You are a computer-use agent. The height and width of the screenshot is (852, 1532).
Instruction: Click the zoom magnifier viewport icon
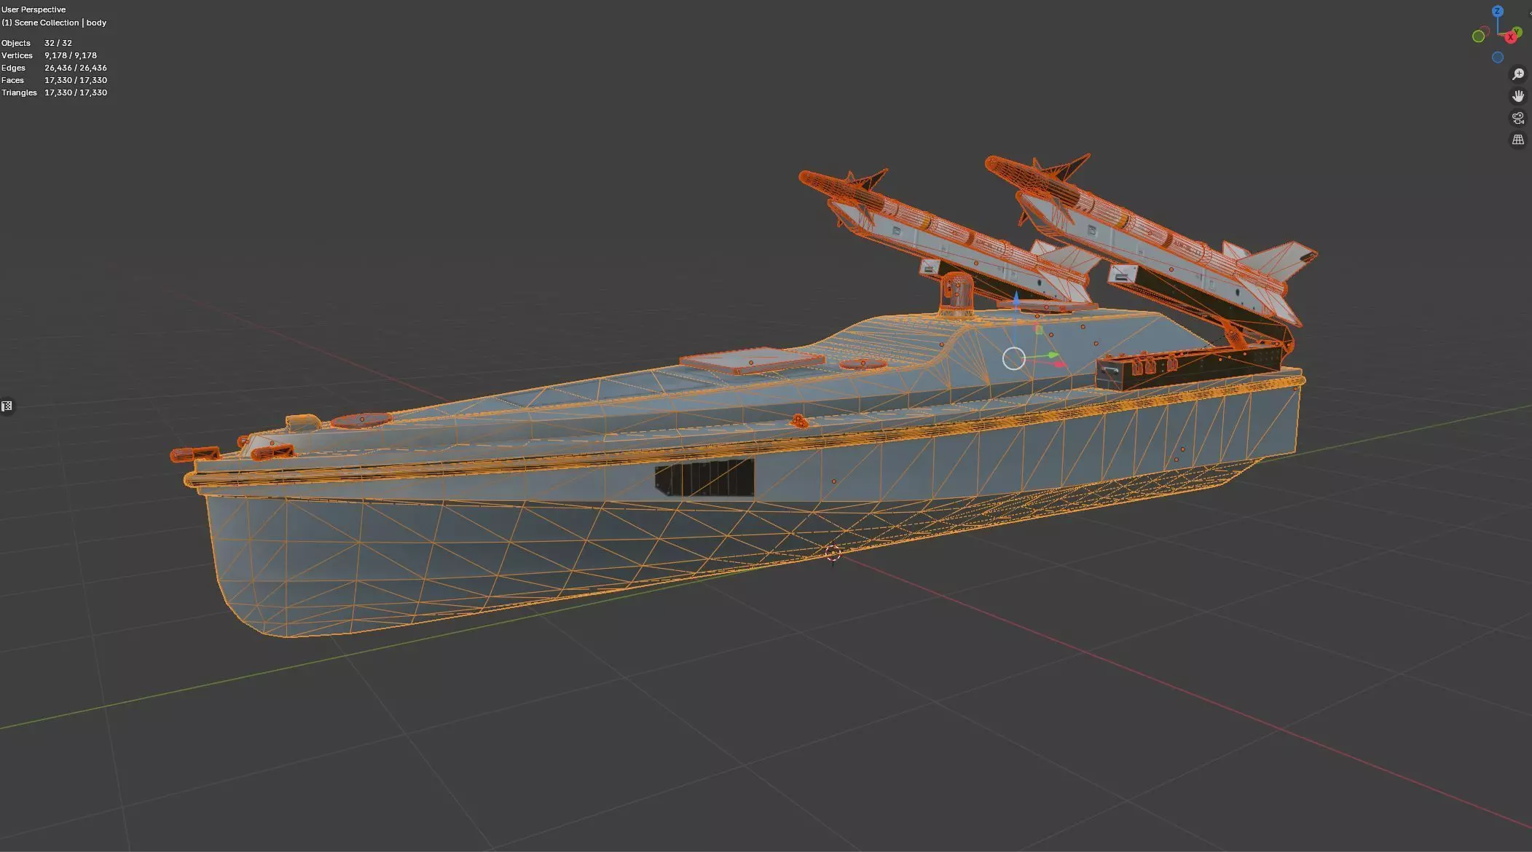[1518, 74]
